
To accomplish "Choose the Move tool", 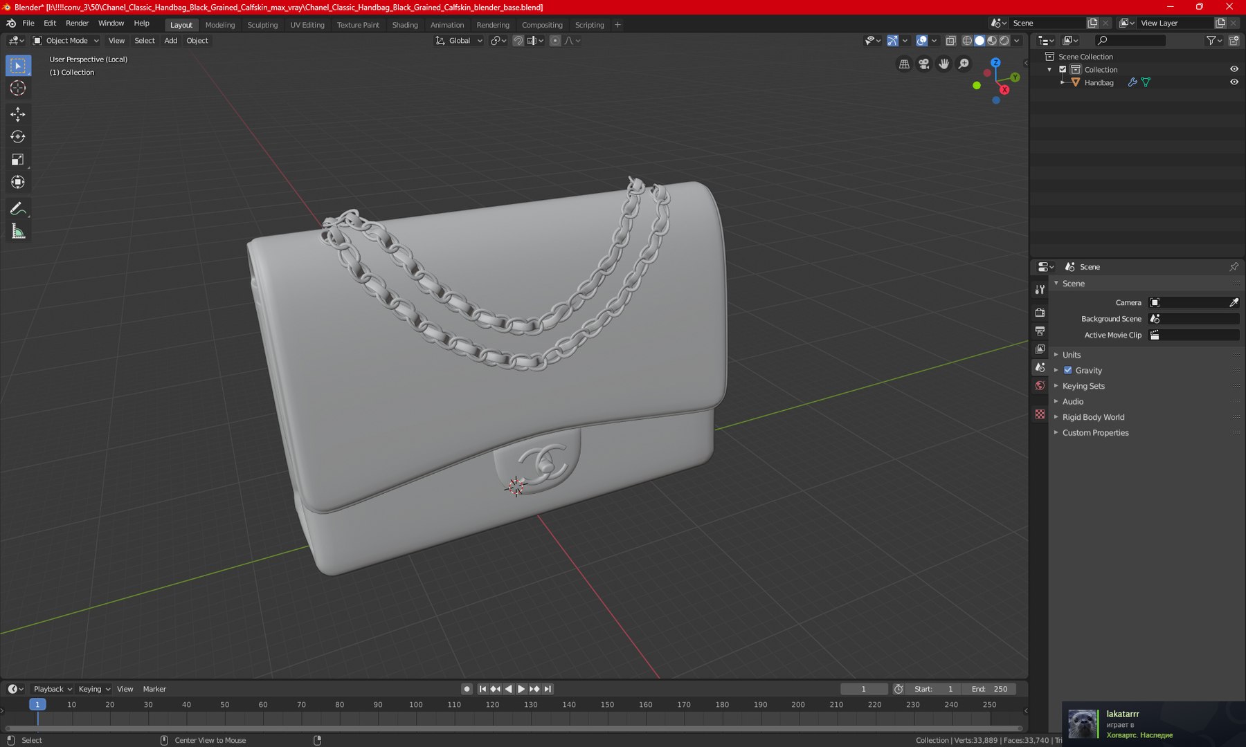I will click(x=18, y=114).
